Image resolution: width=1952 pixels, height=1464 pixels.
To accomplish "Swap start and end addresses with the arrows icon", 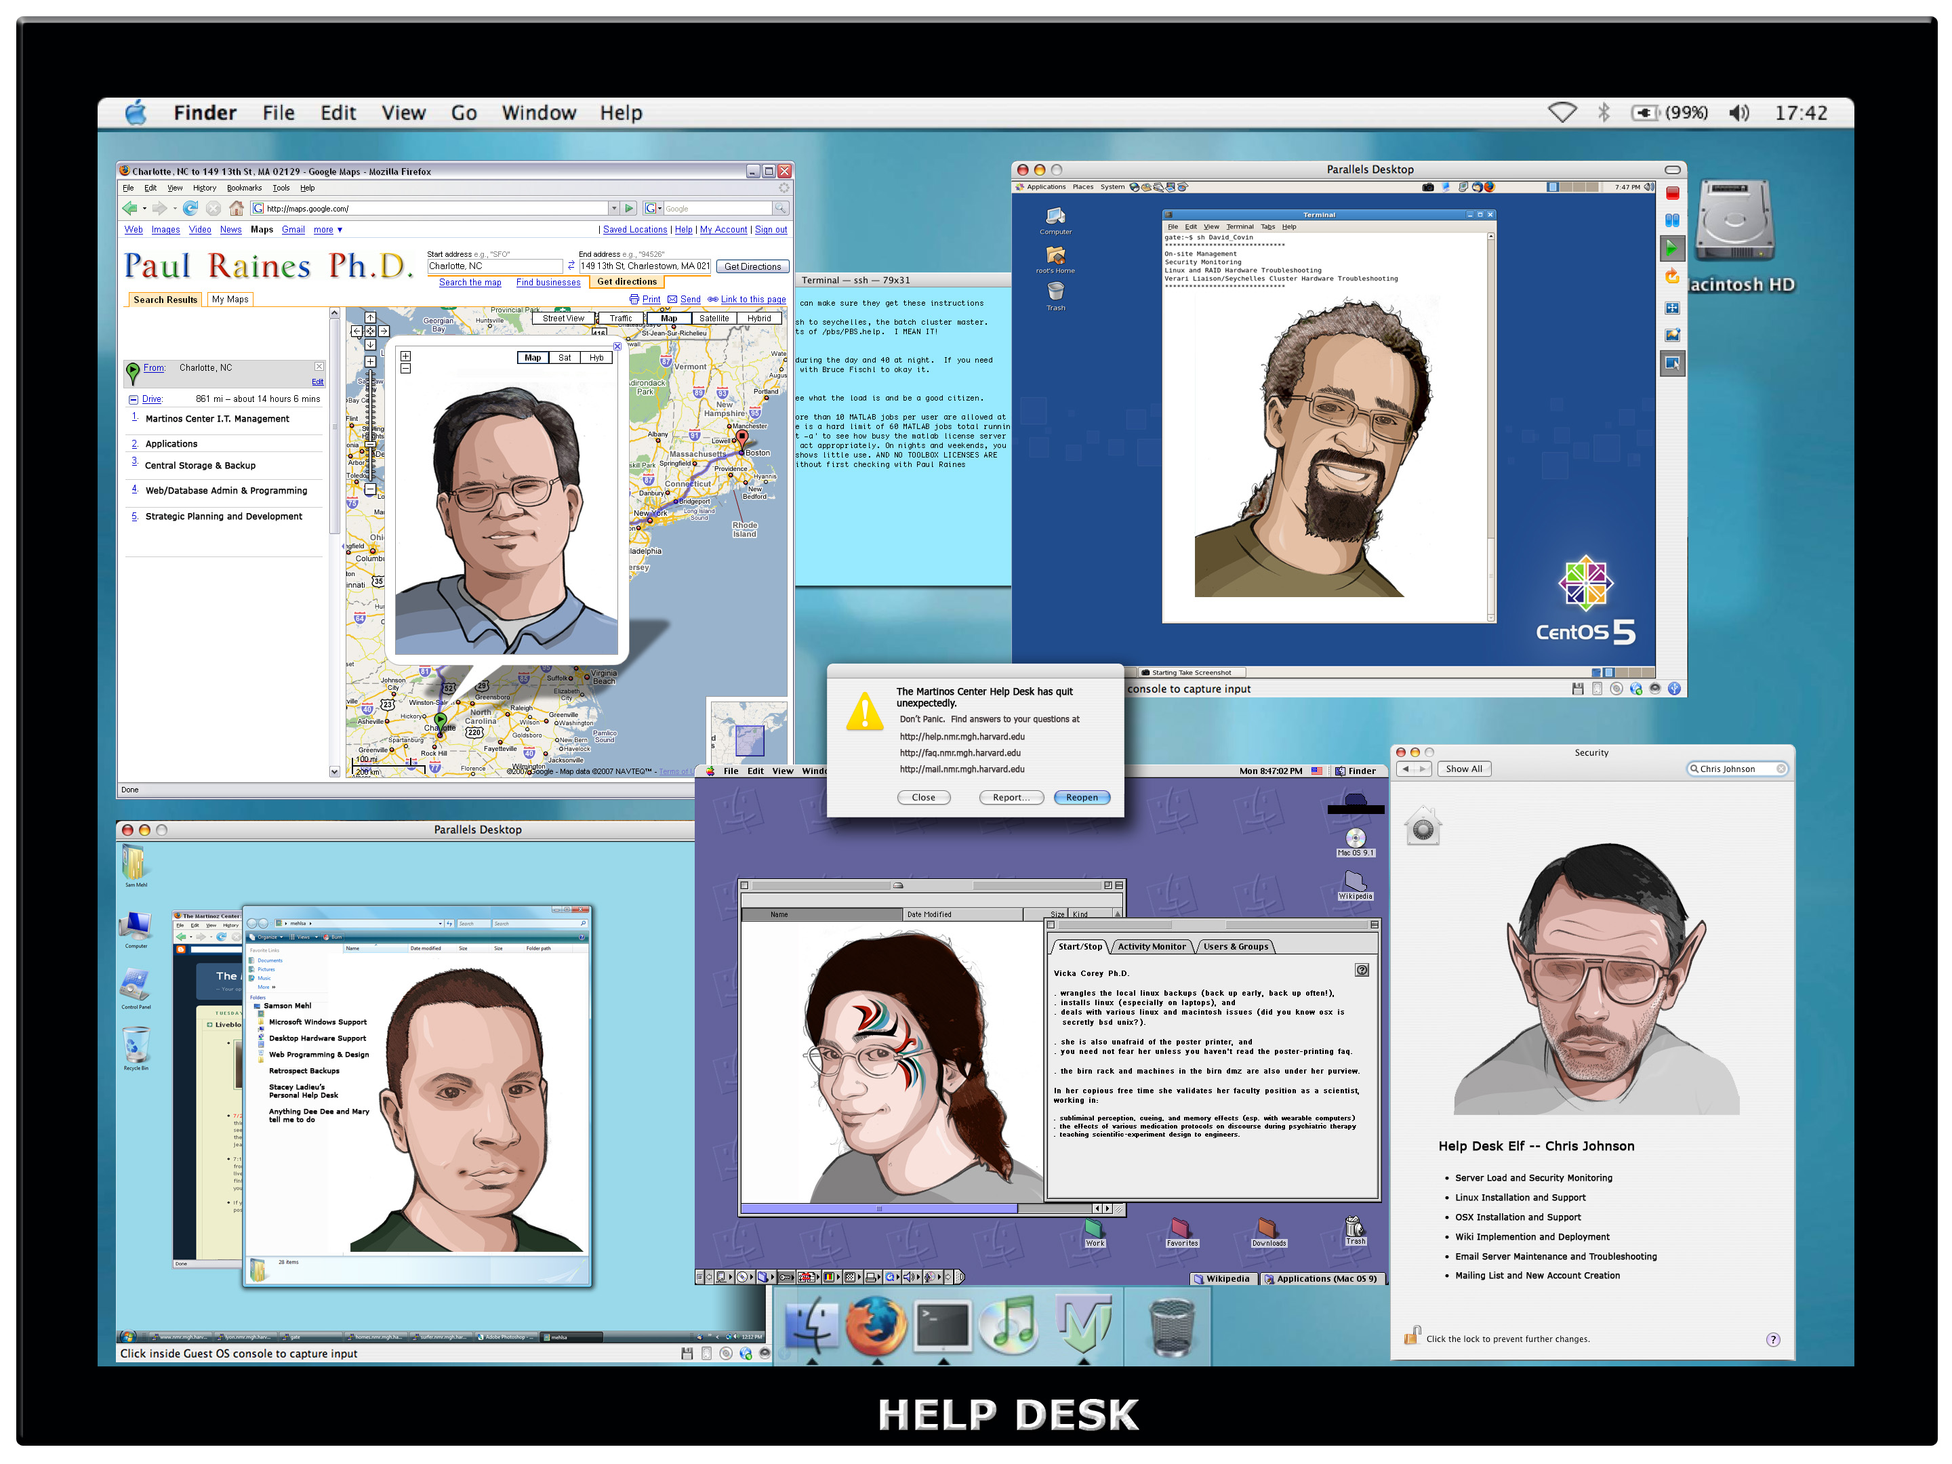I will click(571, 266).
